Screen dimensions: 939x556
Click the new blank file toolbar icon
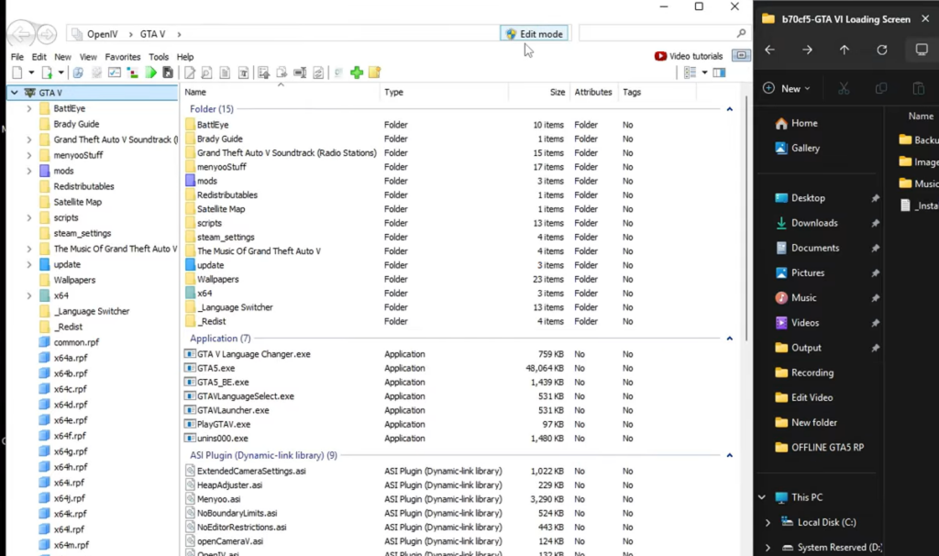pos(17,72)
